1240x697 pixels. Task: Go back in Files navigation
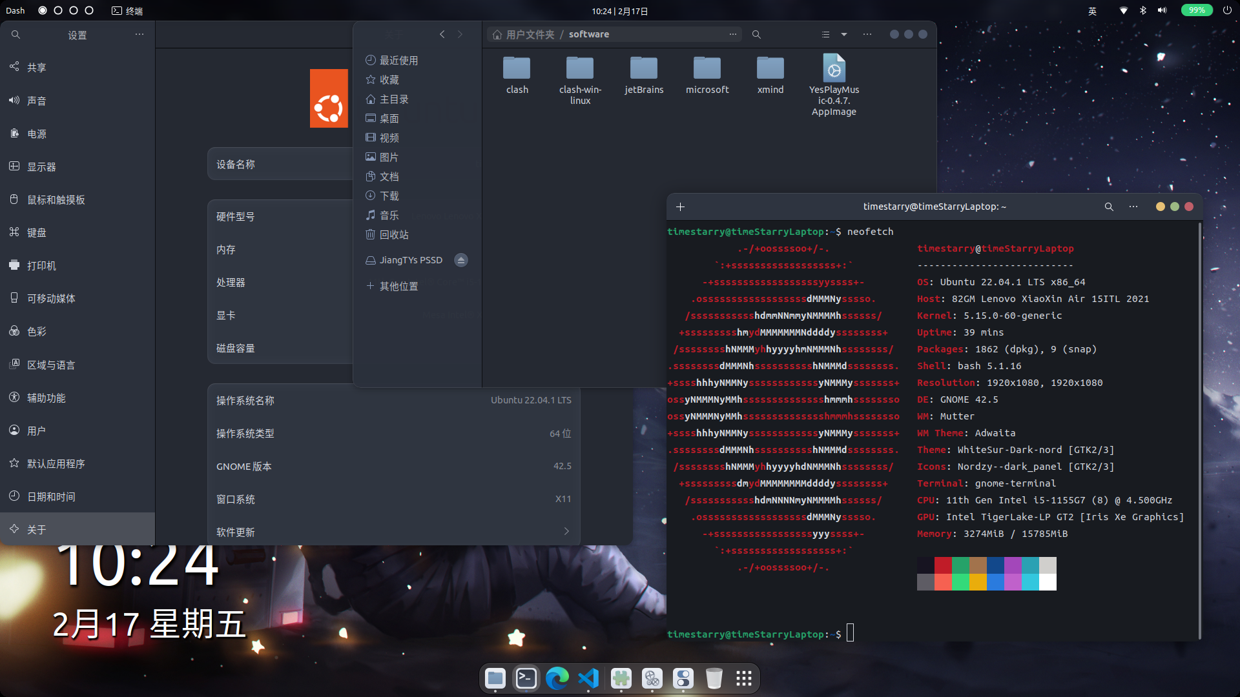click(x=442, y=34)
